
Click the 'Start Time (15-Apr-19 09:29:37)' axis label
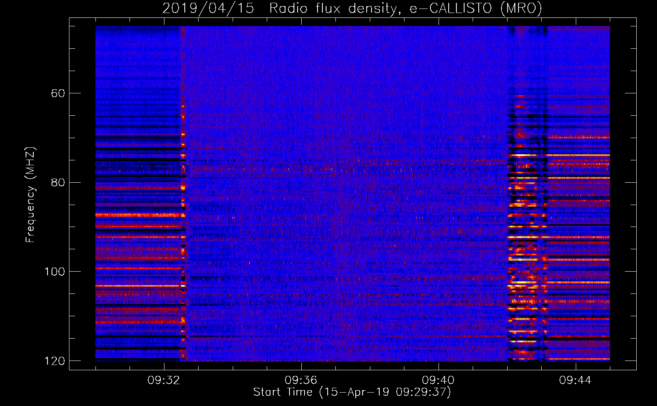(x=352, y=392)
